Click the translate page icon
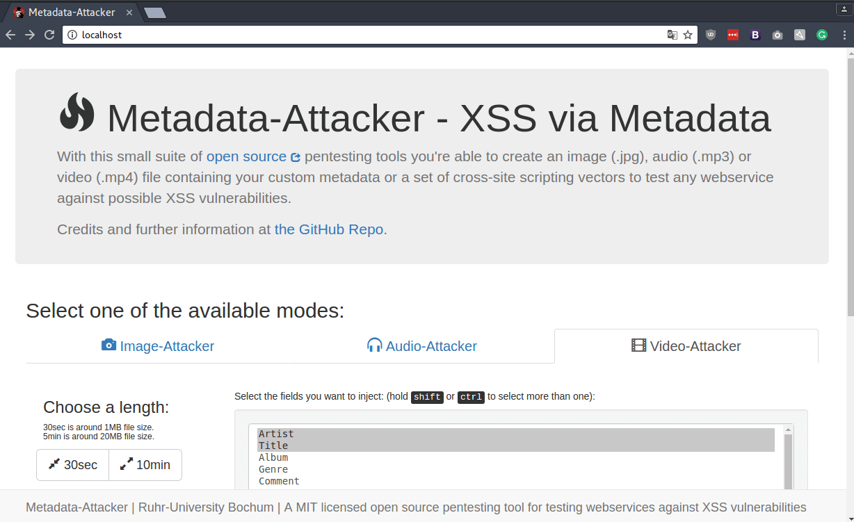Screen dimensions: 854x522 (x=672, y=35)
